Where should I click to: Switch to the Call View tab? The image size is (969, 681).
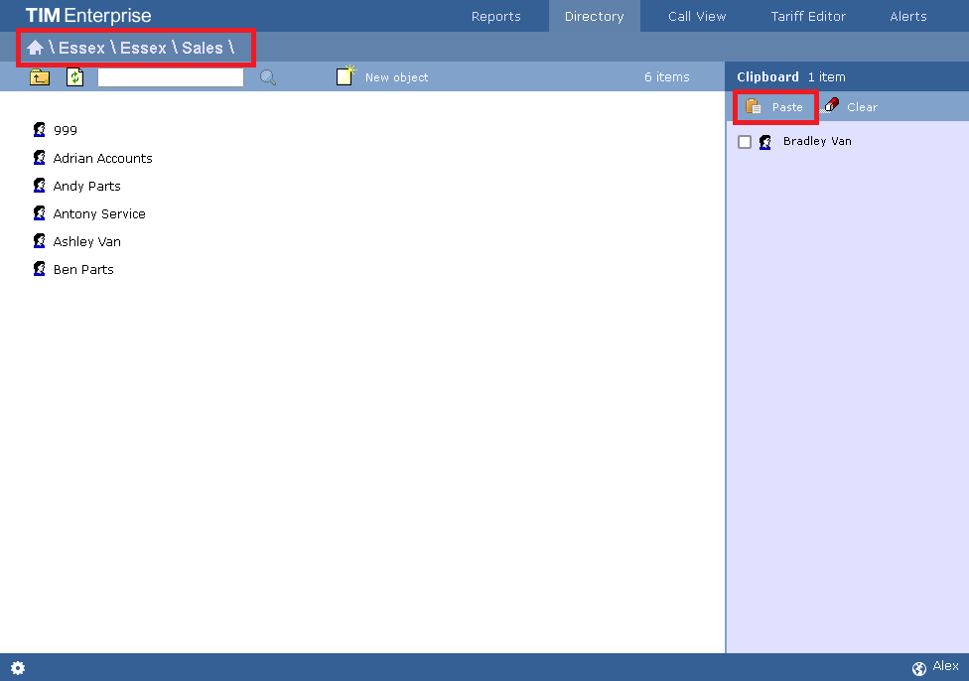tap(697, 16)
